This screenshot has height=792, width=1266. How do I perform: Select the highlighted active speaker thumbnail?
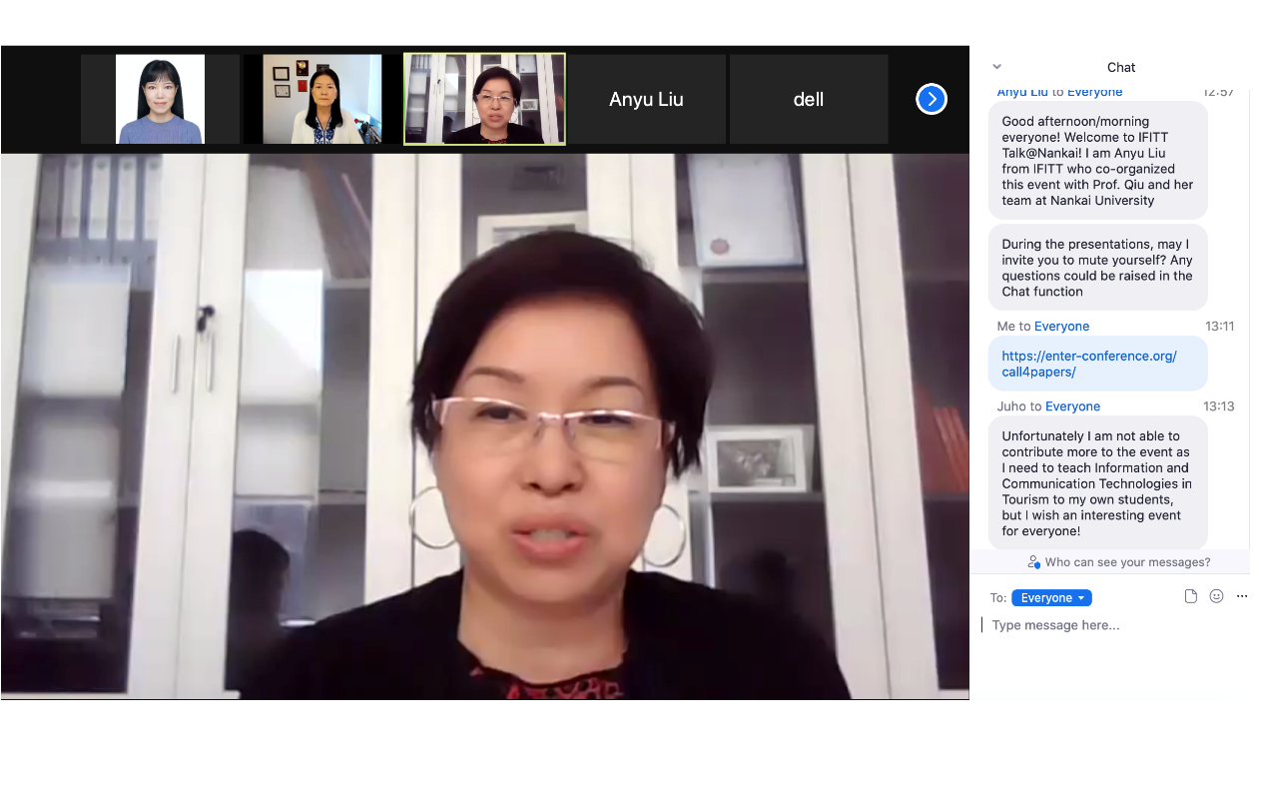[484, 99]
